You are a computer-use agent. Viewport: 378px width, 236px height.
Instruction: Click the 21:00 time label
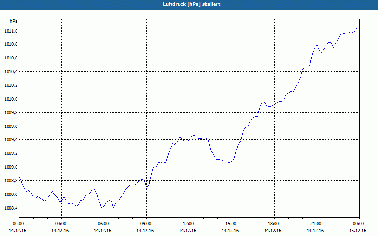coord(317,224)
